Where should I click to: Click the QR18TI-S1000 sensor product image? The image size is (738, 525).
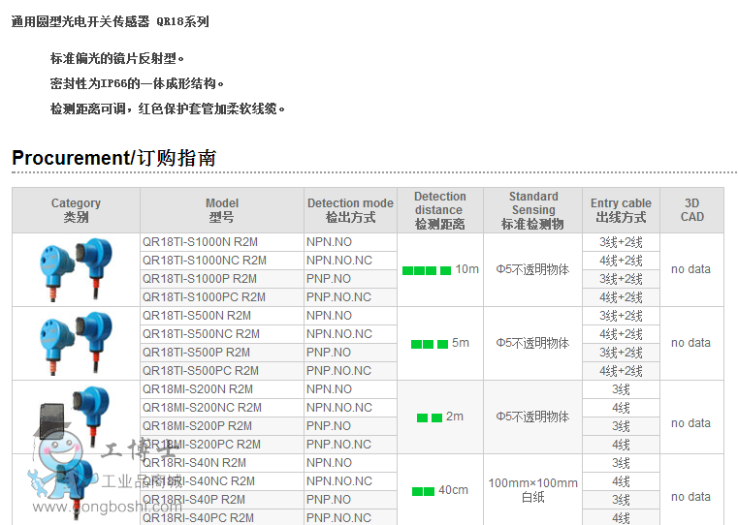[x=76, y=269]
